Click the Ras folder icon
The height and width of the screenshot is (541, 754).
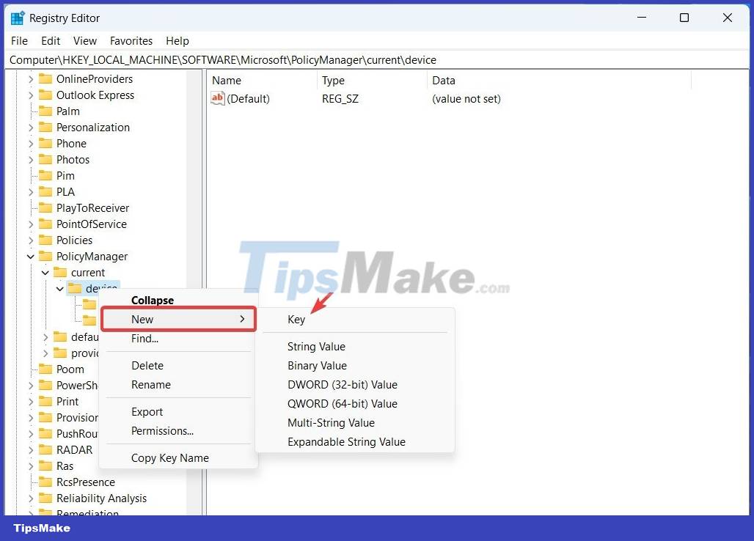(x=45, y=466)
